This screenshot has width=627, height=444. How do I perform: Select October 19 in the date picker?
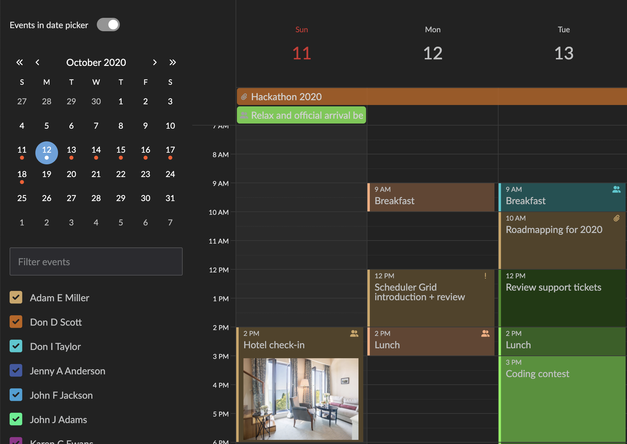click(x=46, y=174)
